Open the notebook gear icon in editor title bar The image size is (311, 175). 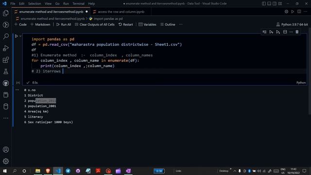pyautogui.click(x=286, y=12)
